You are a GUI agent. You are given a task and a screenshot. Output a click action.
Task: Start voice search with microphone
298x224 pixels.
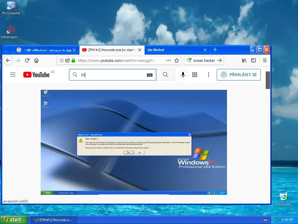click(x=183, y=75)
